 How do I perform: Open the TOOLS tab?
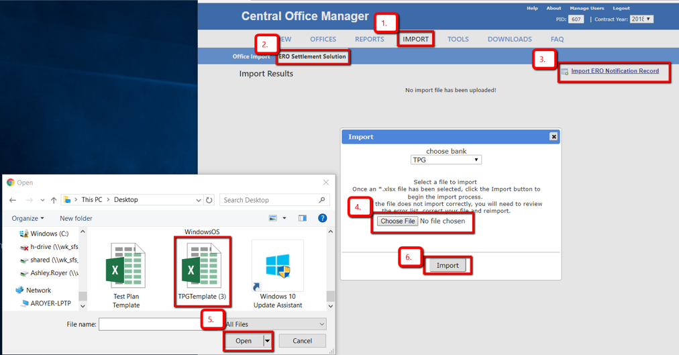click(x=458, y=39)
